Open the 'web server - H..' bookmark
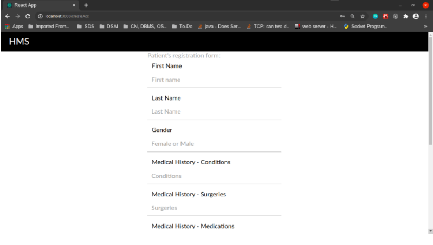Screen dimensions: 433x245 [x=315, y=27]
